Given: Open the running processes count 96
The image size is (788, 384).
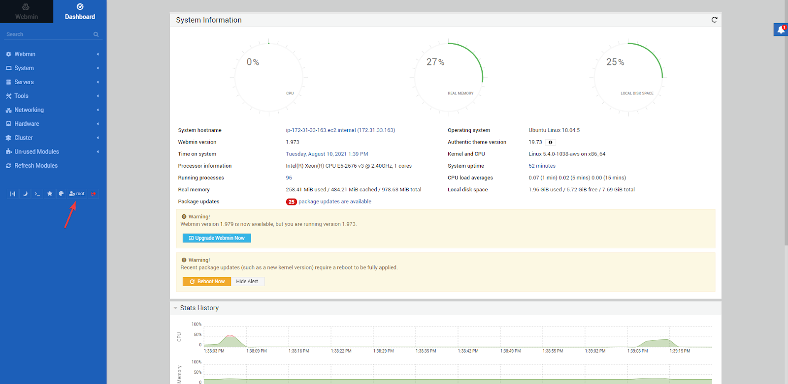Looking at the screenshot, I should click(289, 178).
